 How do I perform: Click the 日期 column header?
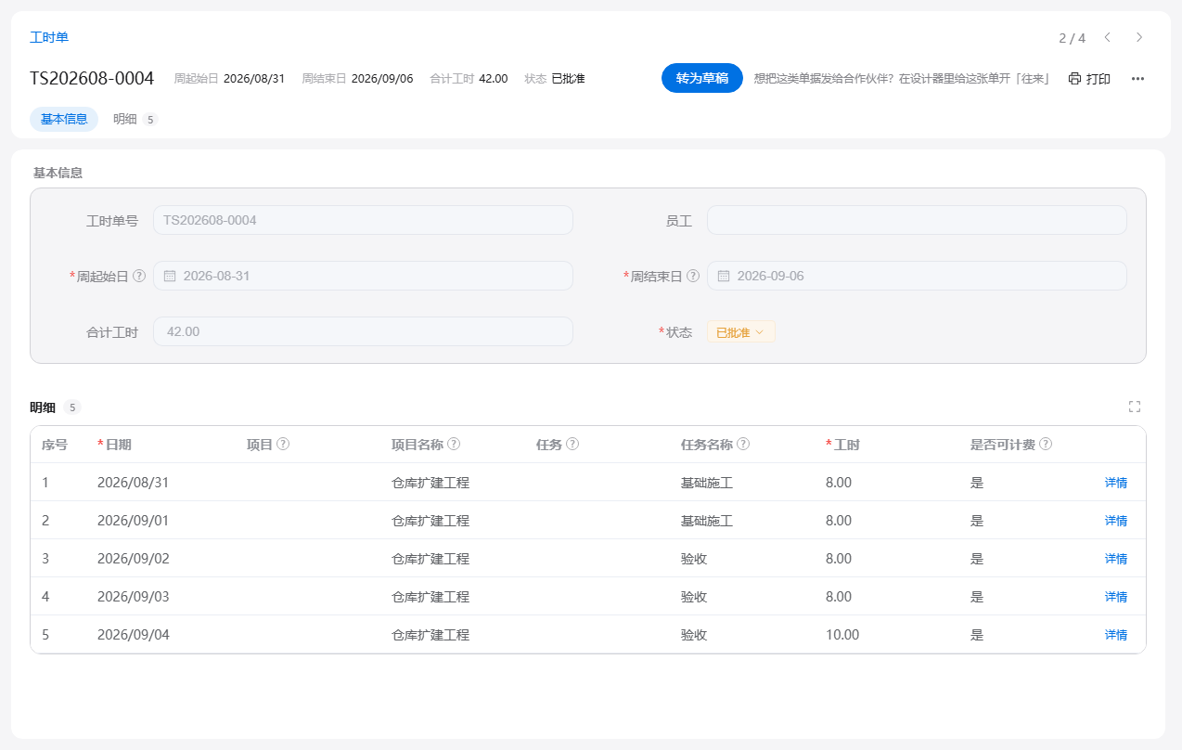[x=118, y=445]
